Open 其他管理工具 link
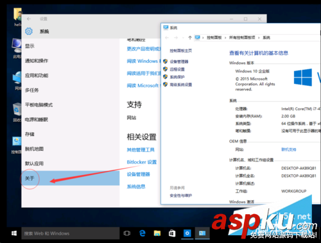321x243 pixels. coord(141,150)
